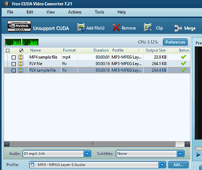Click the 'Unsupport CUDA' label
The image size is (202, 170).
51,28
